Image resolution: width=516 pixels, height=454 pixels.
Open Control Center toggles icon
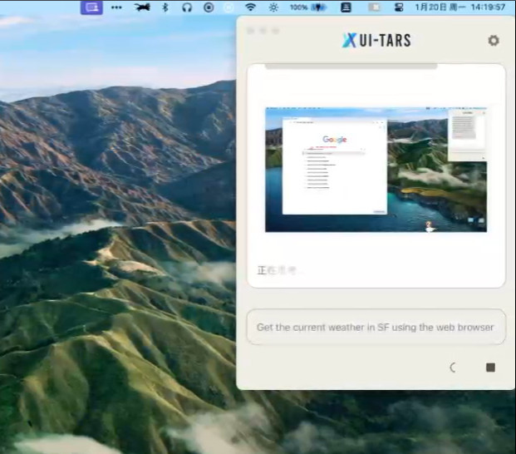click(x=399, y=7)
